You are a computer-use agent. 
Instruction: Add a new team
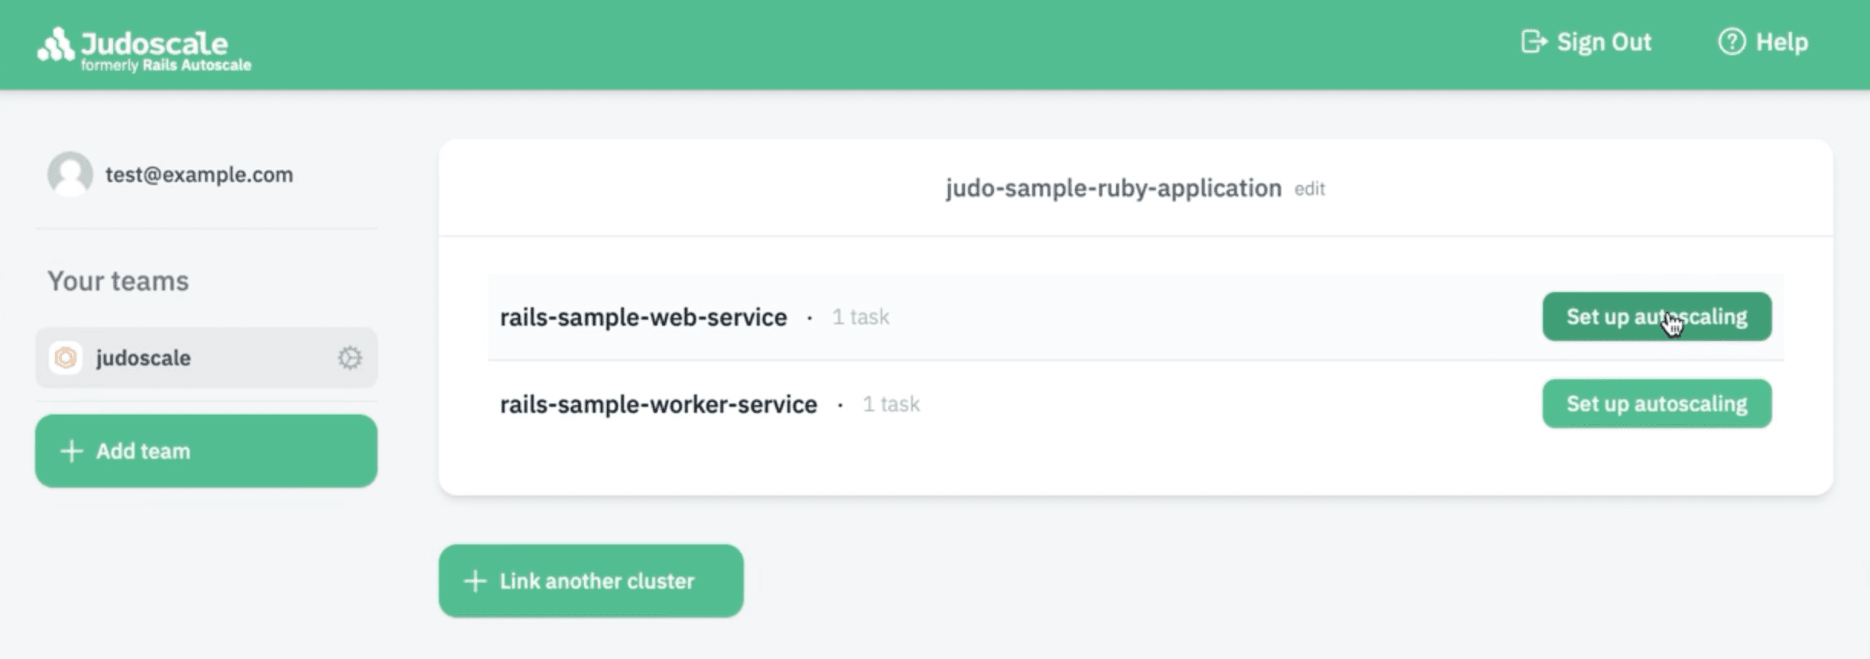tap(206, 451)
